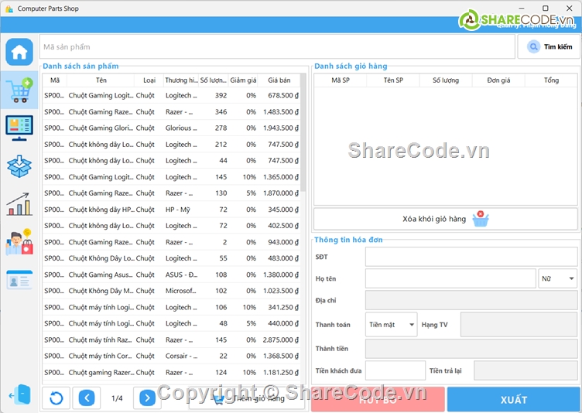582x413 pixels.
Task: Click the SĐT phone input field
Action: (471, 257)
